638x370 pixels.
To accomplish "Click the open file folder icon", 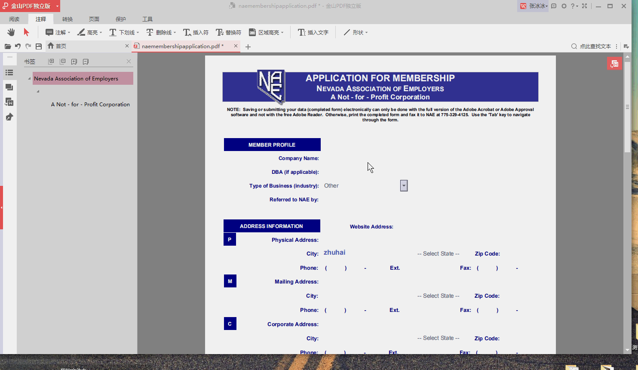I will (x=8, y=46).
